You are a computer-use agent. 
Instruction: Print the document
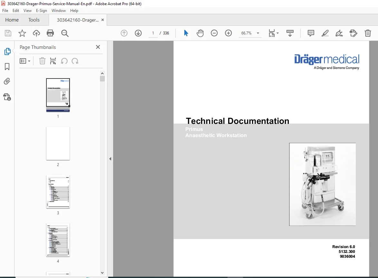(50, 33)
